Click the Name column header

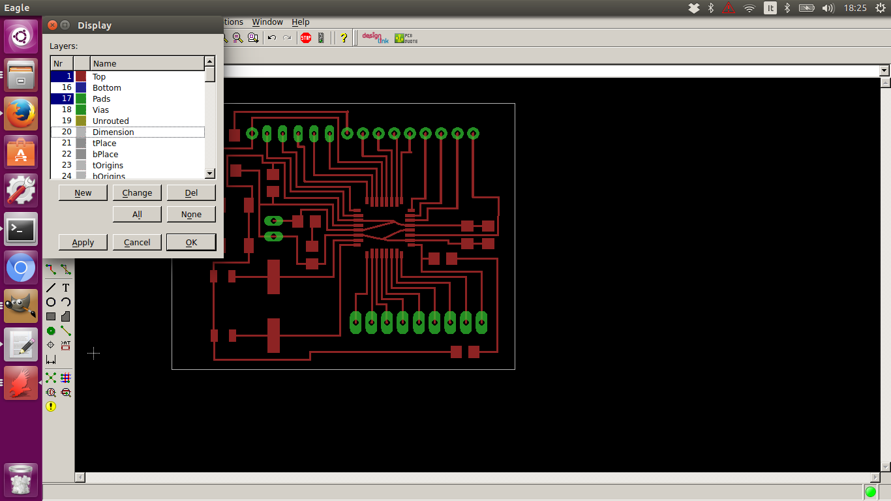pyautogui.click(x=147, y=63)
